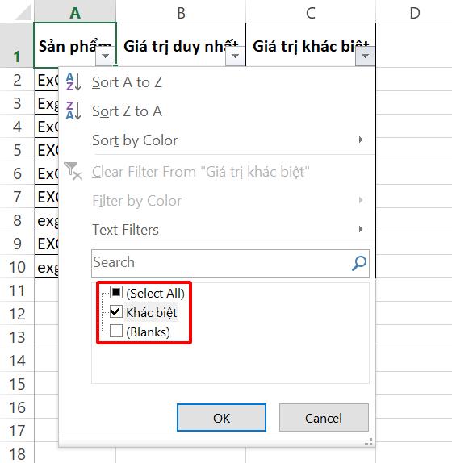Open the Sort by Color menu entry
This screenshot has width=452, height=463.
tap(217, 140)
